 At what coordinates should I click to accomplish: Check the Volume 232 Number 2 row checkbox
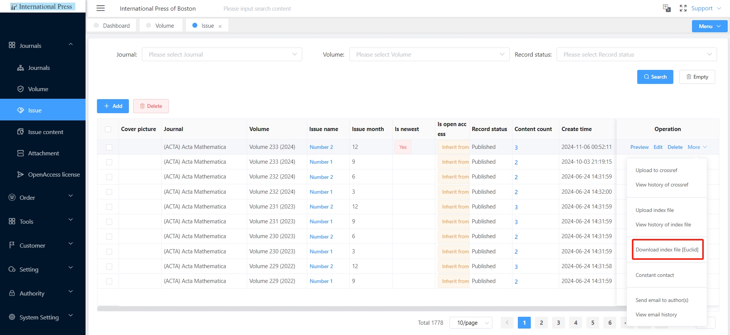coord(109,177)
